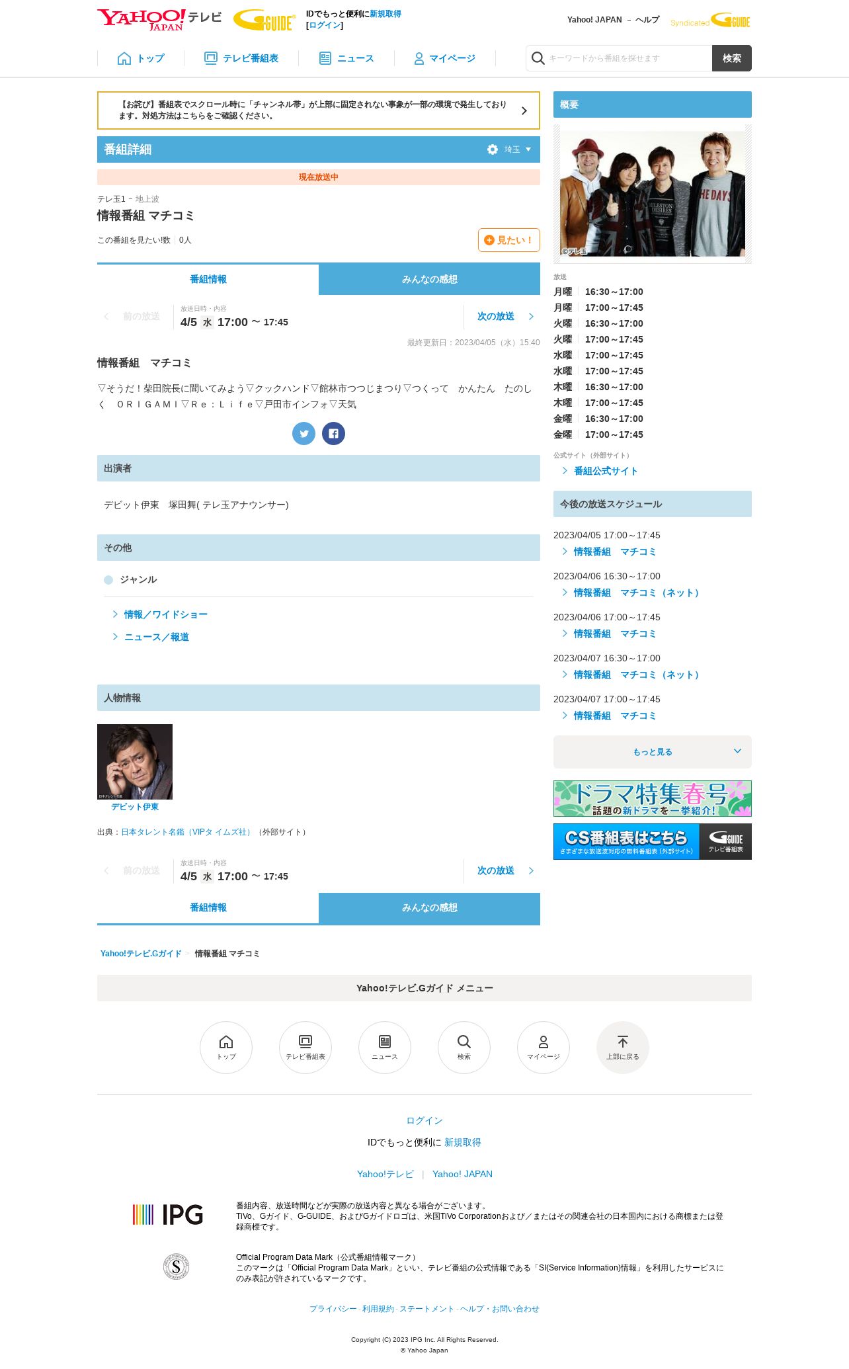Click the G-GUIDE logo in the header
The width and height of the screenshot is (849, 1369).
(264, 21)
